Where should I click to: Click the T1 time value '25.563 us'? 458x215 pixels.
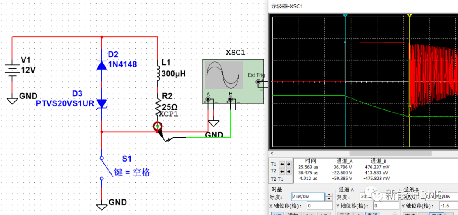click(308, 167)
